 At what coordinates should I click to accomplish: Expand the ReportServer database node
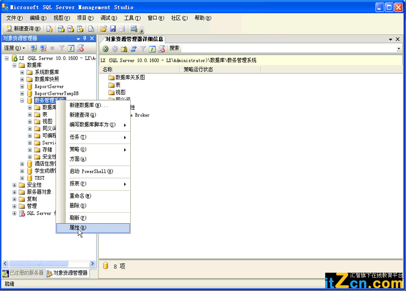[x=22, y=87]
